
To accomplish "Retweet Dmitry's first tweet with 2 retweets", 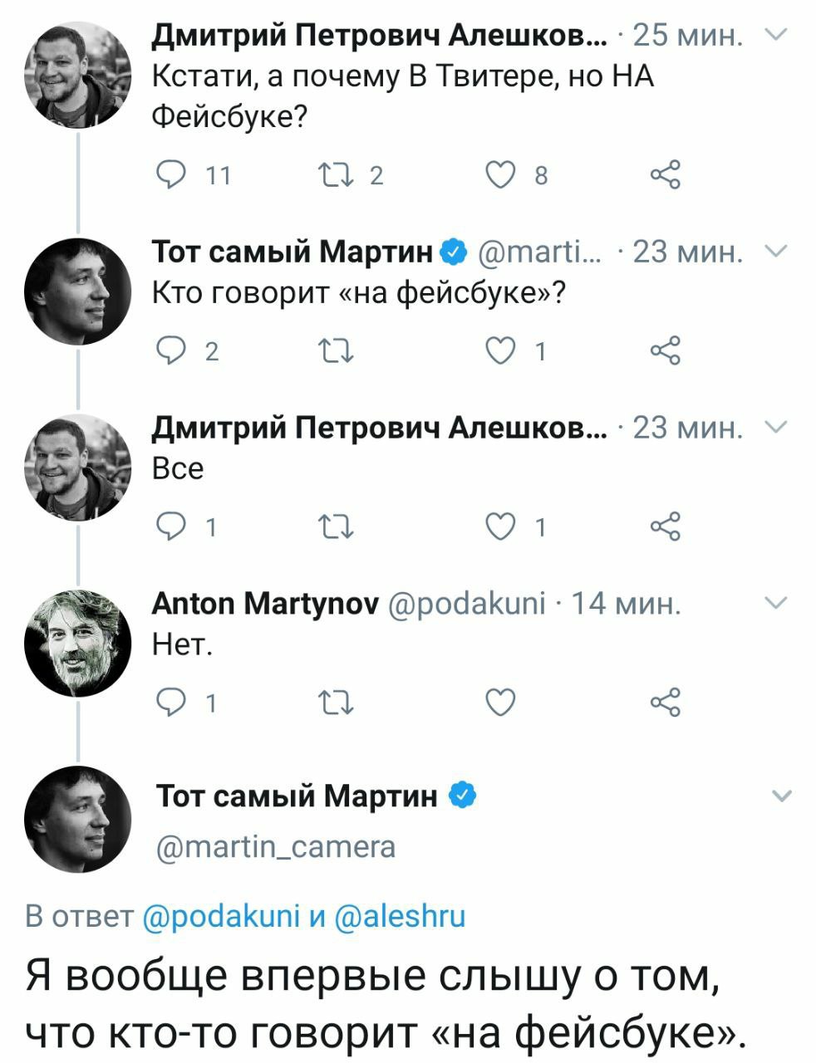I will click(x=337, y=174).
